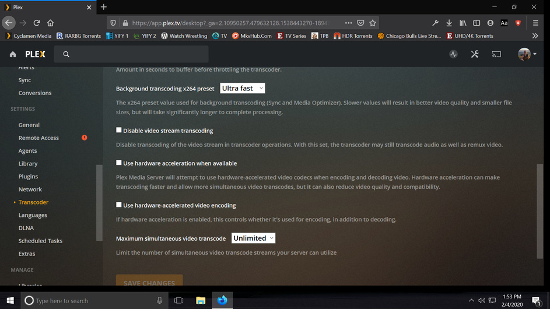Click the main page vertical scrollbar
Viewport: 550px width, 309px height.
coord(540,211)
